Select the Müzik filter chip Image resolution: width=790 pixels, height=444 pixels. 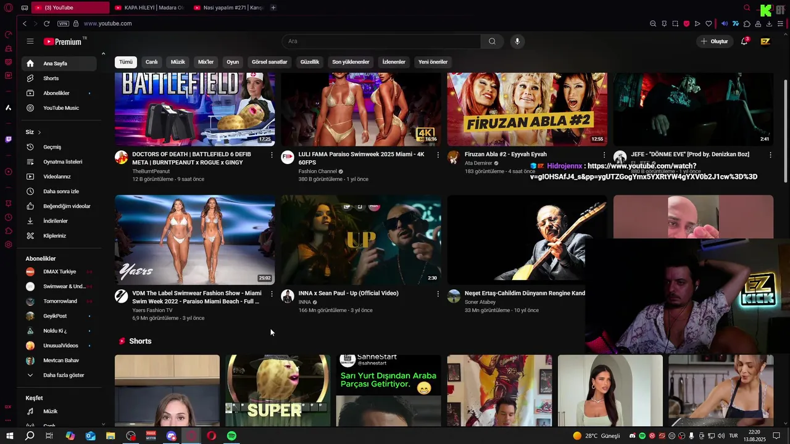[x=178, y=62]
